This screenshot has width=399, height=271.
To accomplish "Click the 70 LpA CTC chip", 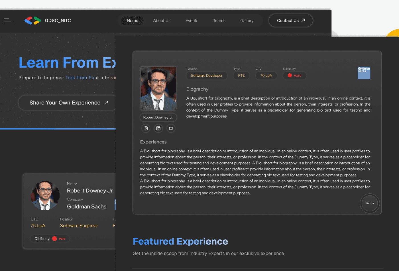I will (266, 76).
